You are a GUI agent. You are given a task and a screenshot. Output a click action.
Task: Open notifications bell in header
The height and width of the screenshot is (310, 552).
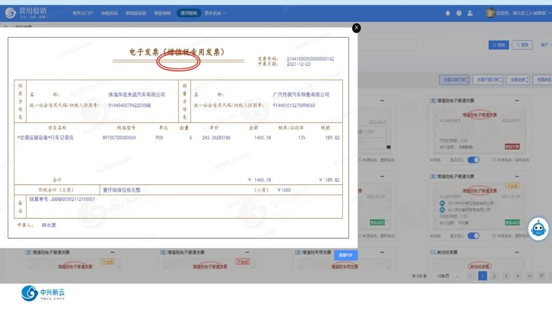tap(448, 13)
